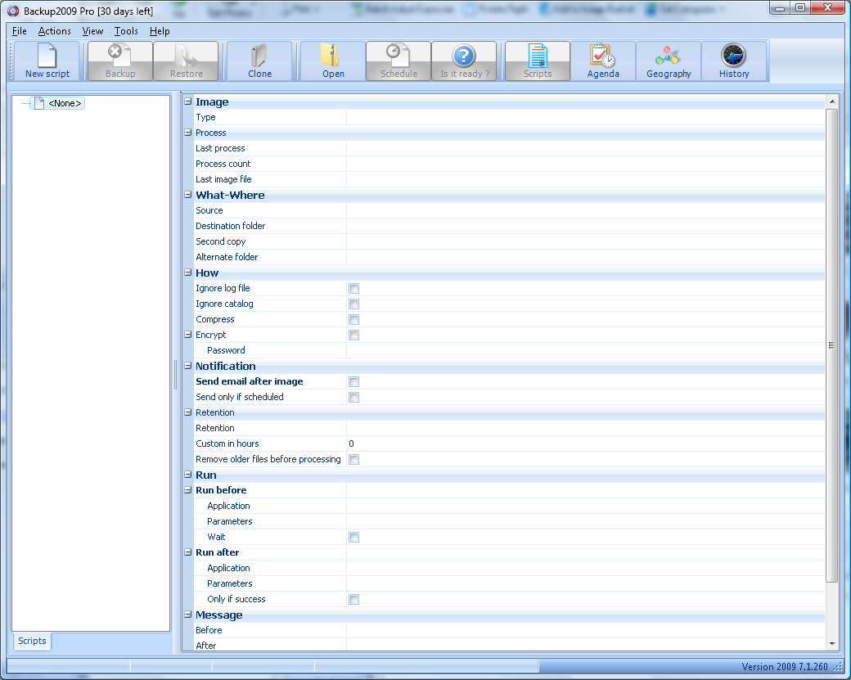Collapse the Notification section

tap(187, 366)
